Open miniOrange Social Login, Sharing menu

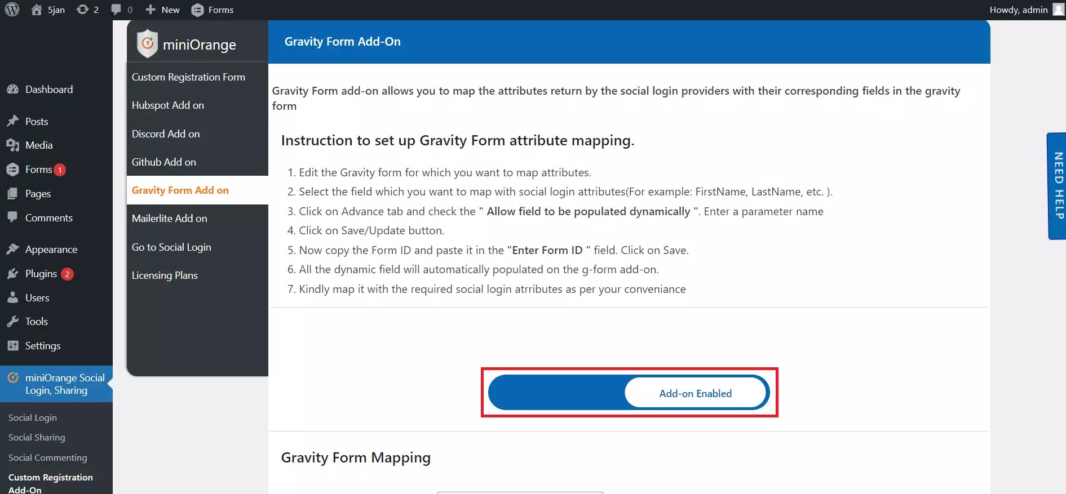(56, 384)
